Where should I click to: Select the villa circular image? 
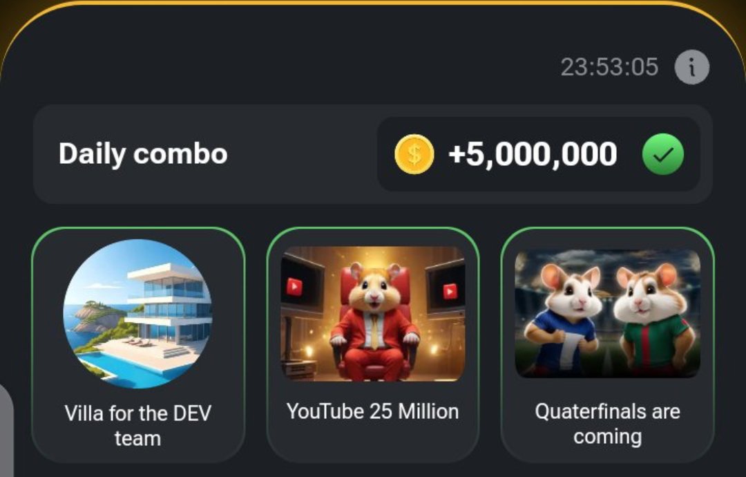coord(138,314)
